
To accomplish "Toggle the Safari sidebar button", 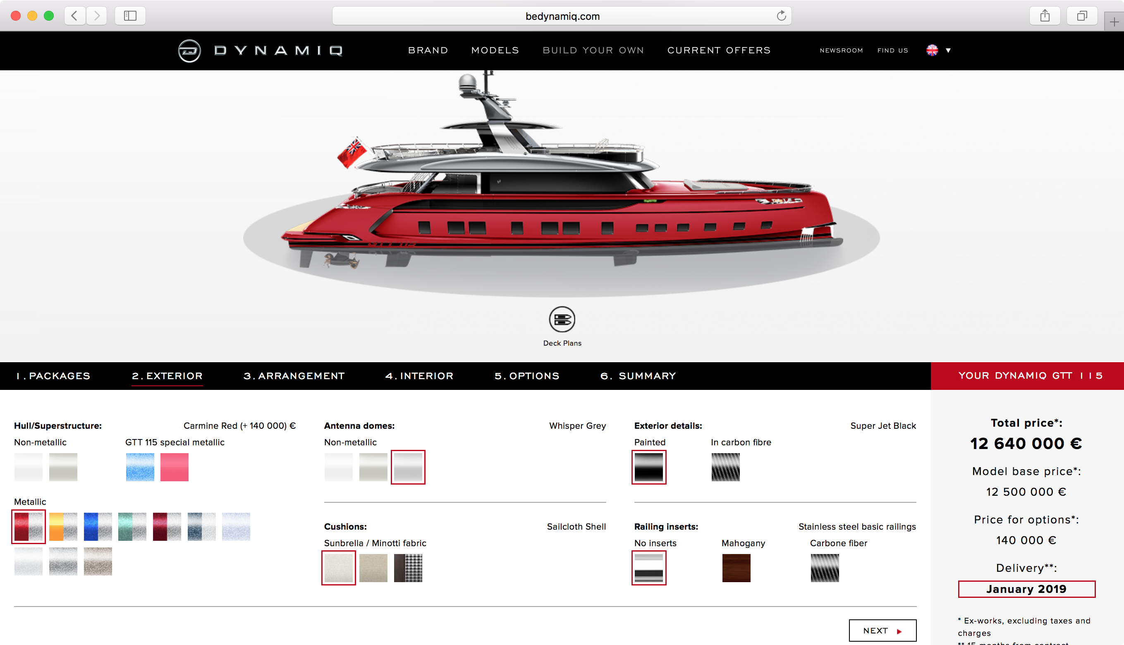I will [130, 16].
